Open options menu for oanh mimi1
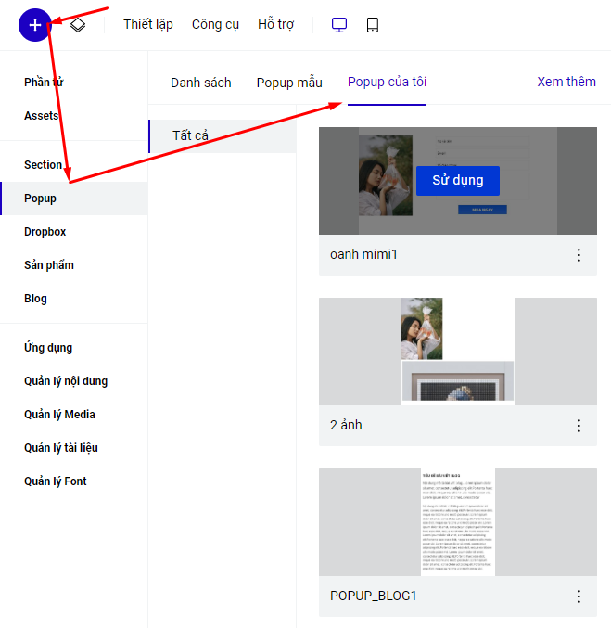Viewport: 611px width, 628px height. (579, 254)
